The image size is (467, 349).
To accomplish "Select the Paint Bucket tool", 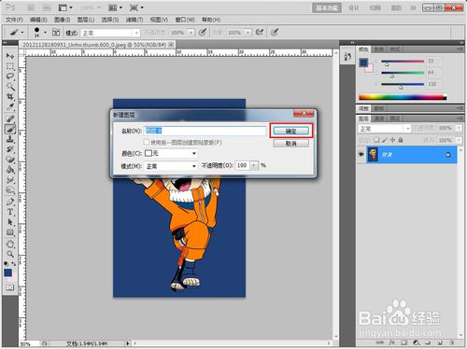I will (10, 170).
